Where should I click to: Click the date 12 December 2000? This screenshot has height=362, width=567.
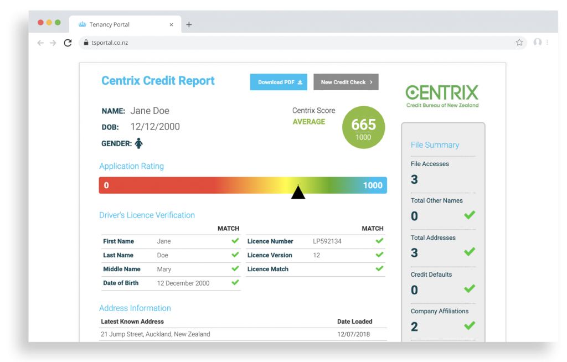pyautogui.click(x=183, y=283)
